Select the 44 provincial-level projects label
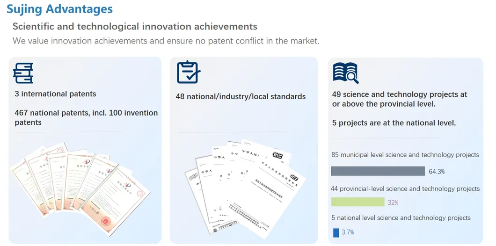Image resolution: width=496 pixels, height=246 pixels. coord(405,188)
